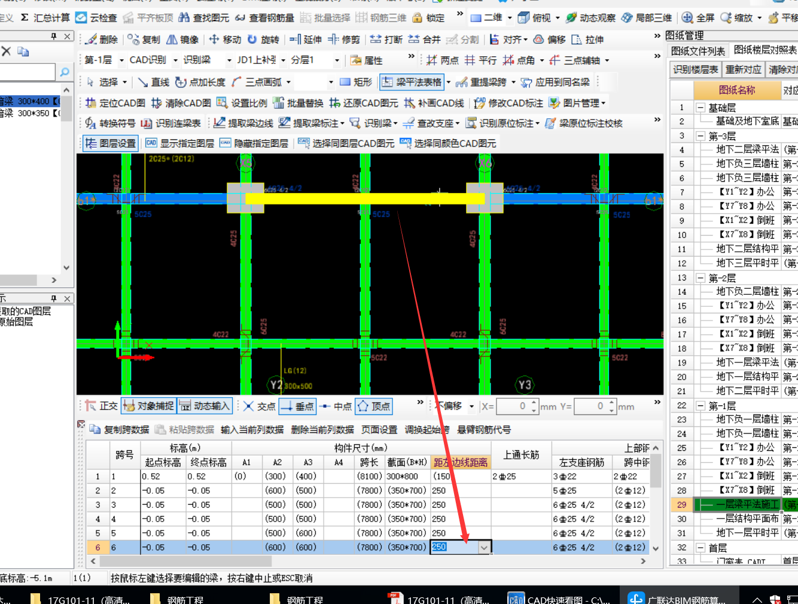798x604 pixels.
Task: Choose the 点加长度 point-plus-length tool
Action: 200,82
